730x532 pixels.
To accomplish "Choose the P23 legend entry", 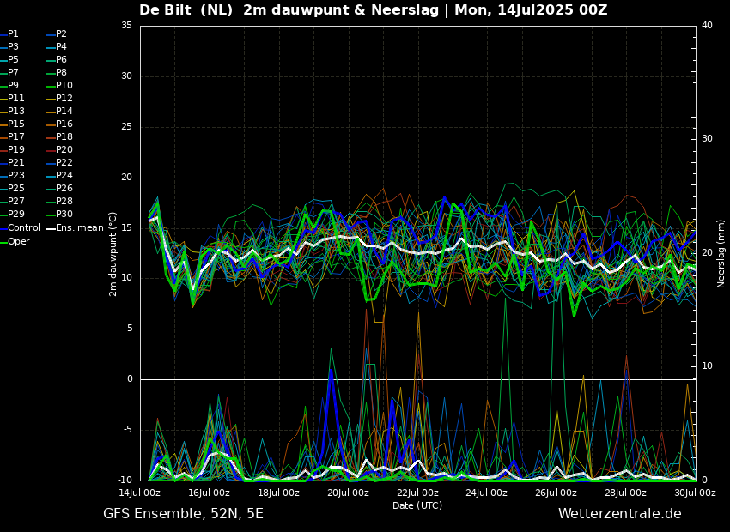I will (x=12, y=175).
